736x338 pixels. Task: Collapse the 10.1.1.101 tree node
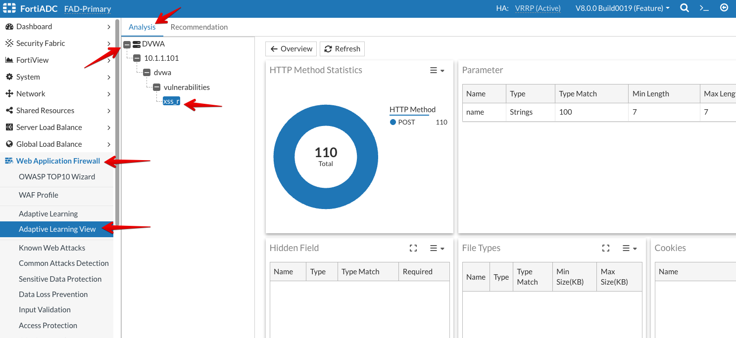pos(137,58)
